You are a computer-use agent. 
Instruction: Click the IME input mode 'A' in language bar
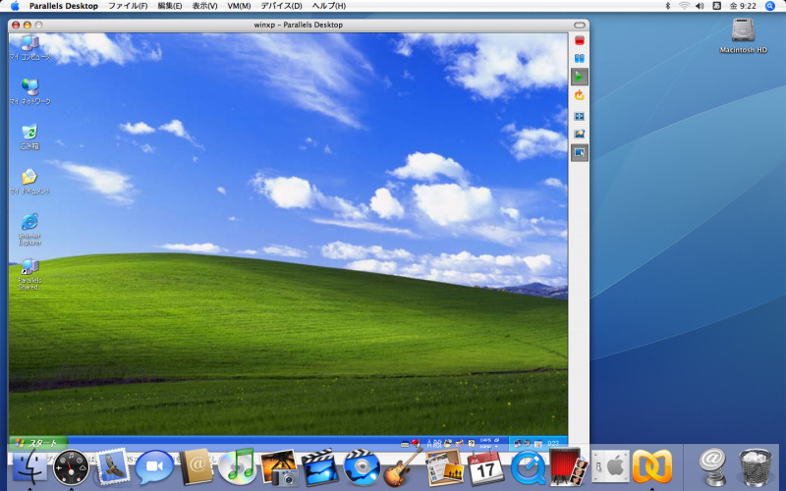click(x=429, y=444)
